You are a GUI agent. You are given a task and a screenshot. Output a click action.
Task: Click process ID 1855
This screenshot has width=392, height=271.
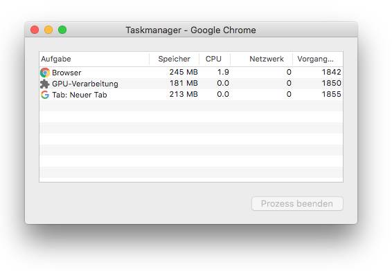[x=331, y=94]
